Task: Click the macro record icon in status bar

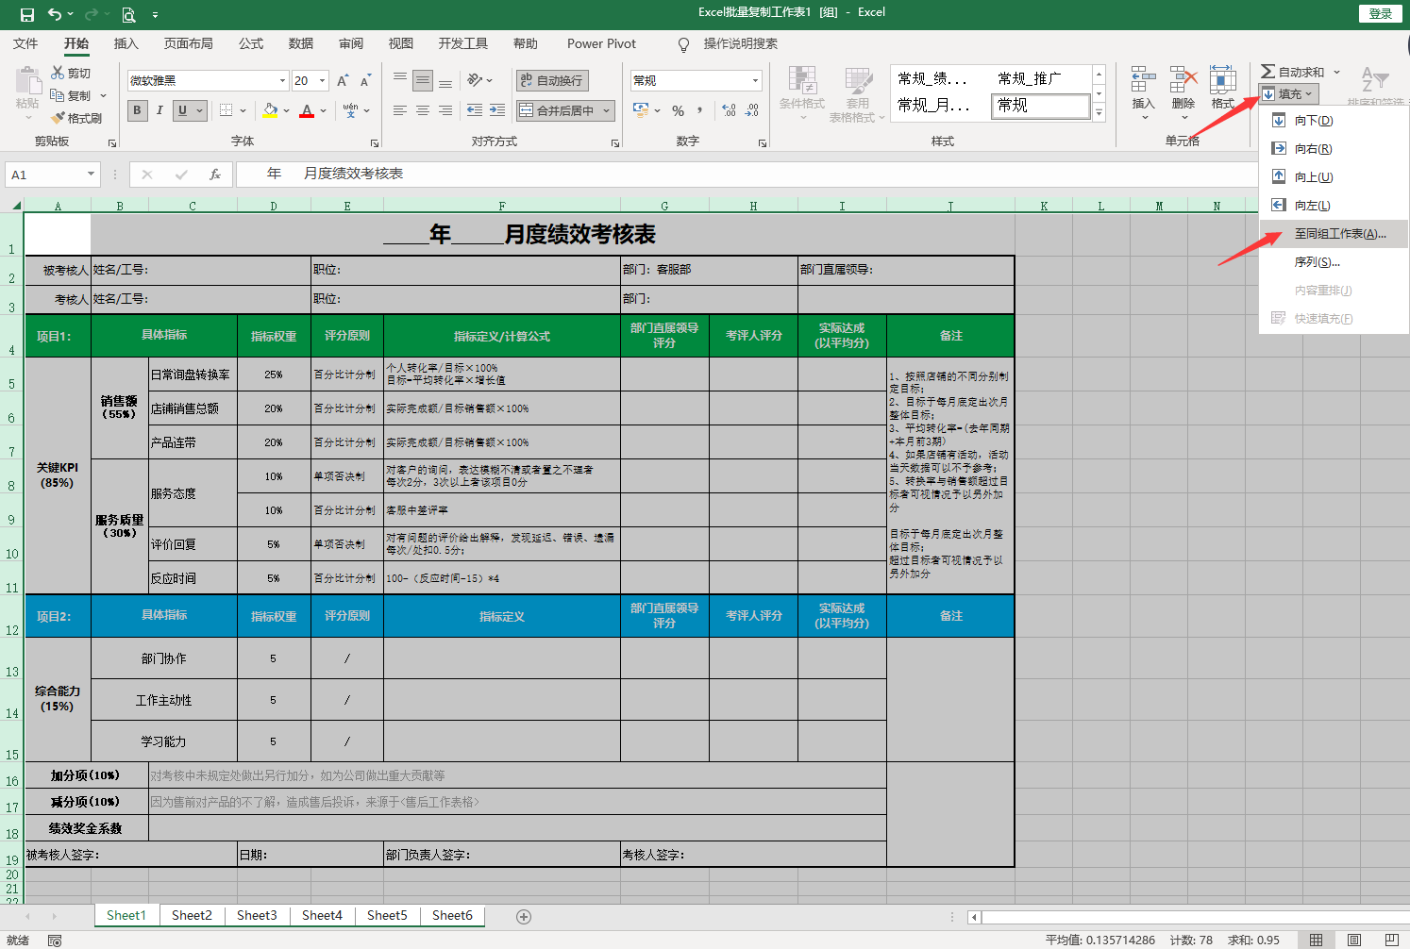Action: tap(55, 941)
